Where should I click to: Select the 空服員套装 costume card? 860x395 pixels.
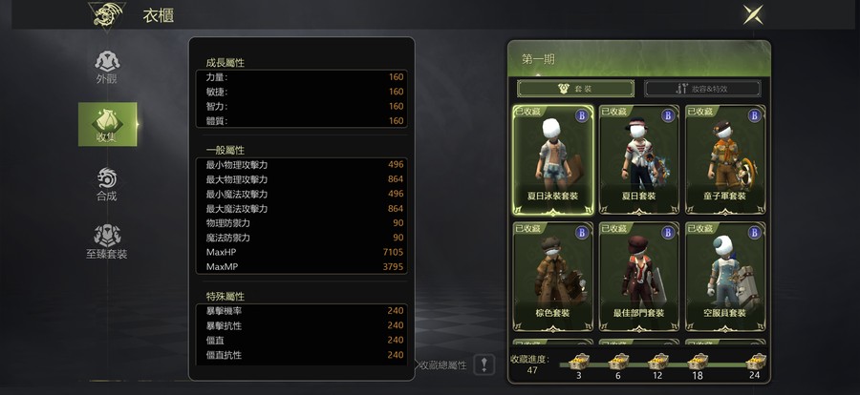pyautogui.click(x=725, y=277)
